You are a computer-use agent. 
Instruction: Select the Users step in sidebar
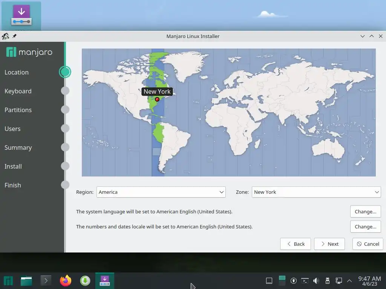(x=12, y=129)
